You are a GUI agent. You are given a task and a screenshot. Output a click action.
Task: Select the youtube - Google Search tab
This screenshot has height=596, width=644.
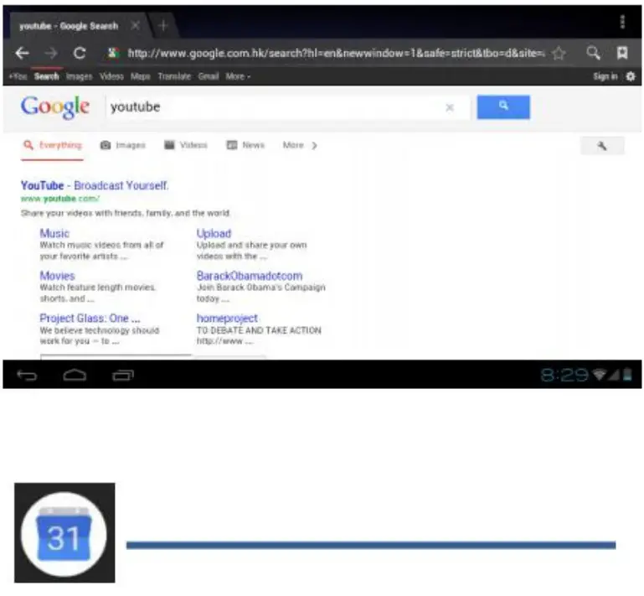[x=69, y=26]
